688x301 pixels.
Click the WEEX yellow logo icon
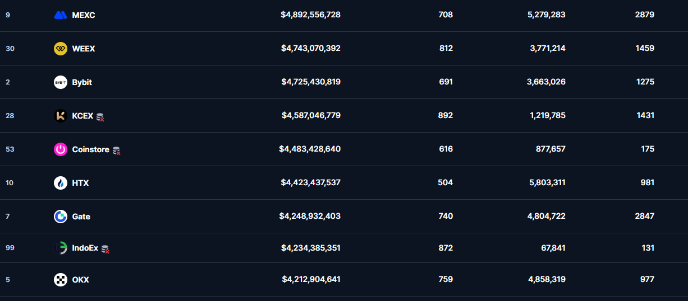61,49
